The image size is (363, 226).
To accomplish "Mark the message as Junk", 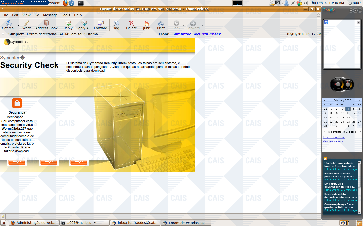I will point(146,23).
